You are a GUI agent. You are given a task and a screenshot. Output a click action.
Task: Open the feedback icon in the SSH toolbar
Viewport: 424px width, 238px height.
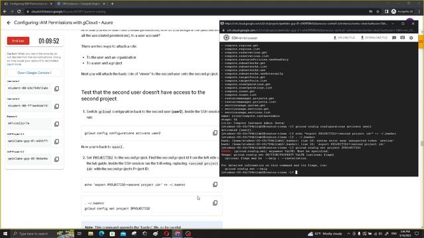394,38
